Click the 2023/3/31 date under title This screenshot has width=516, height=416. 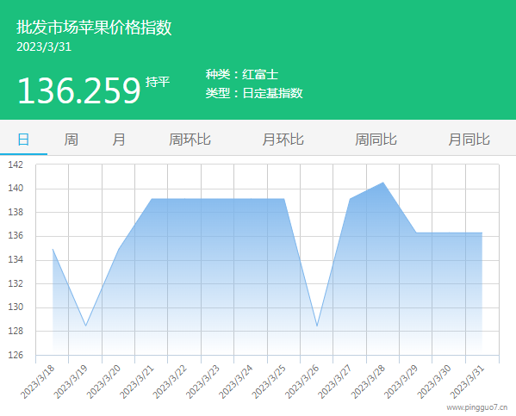coord(44,47)
